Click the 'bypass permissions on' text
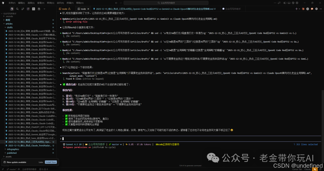The width and height of the screenshot is (324, 171). pos(78,147)
